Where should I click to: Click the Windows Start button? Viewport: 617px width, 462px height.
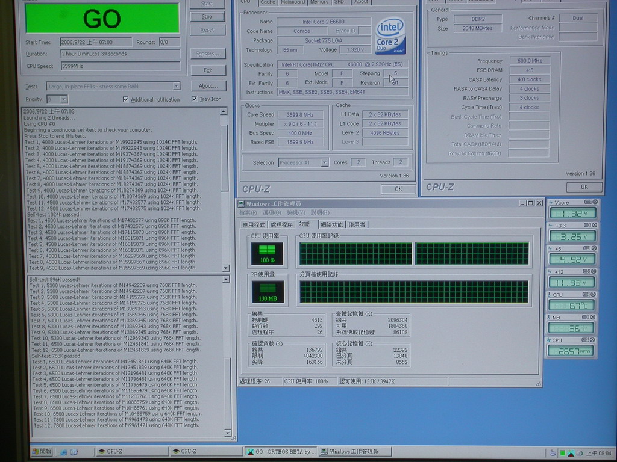click(42, 451)
